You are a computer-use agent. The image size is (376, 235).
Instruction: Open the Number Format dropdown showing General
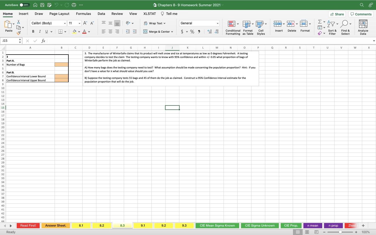(x=199, y=23)
